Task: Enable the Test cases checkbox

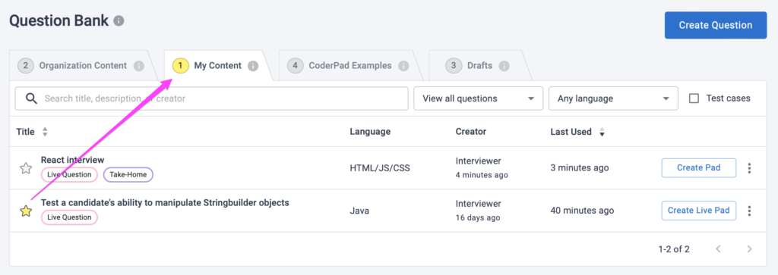Action: tap(694, 98)
